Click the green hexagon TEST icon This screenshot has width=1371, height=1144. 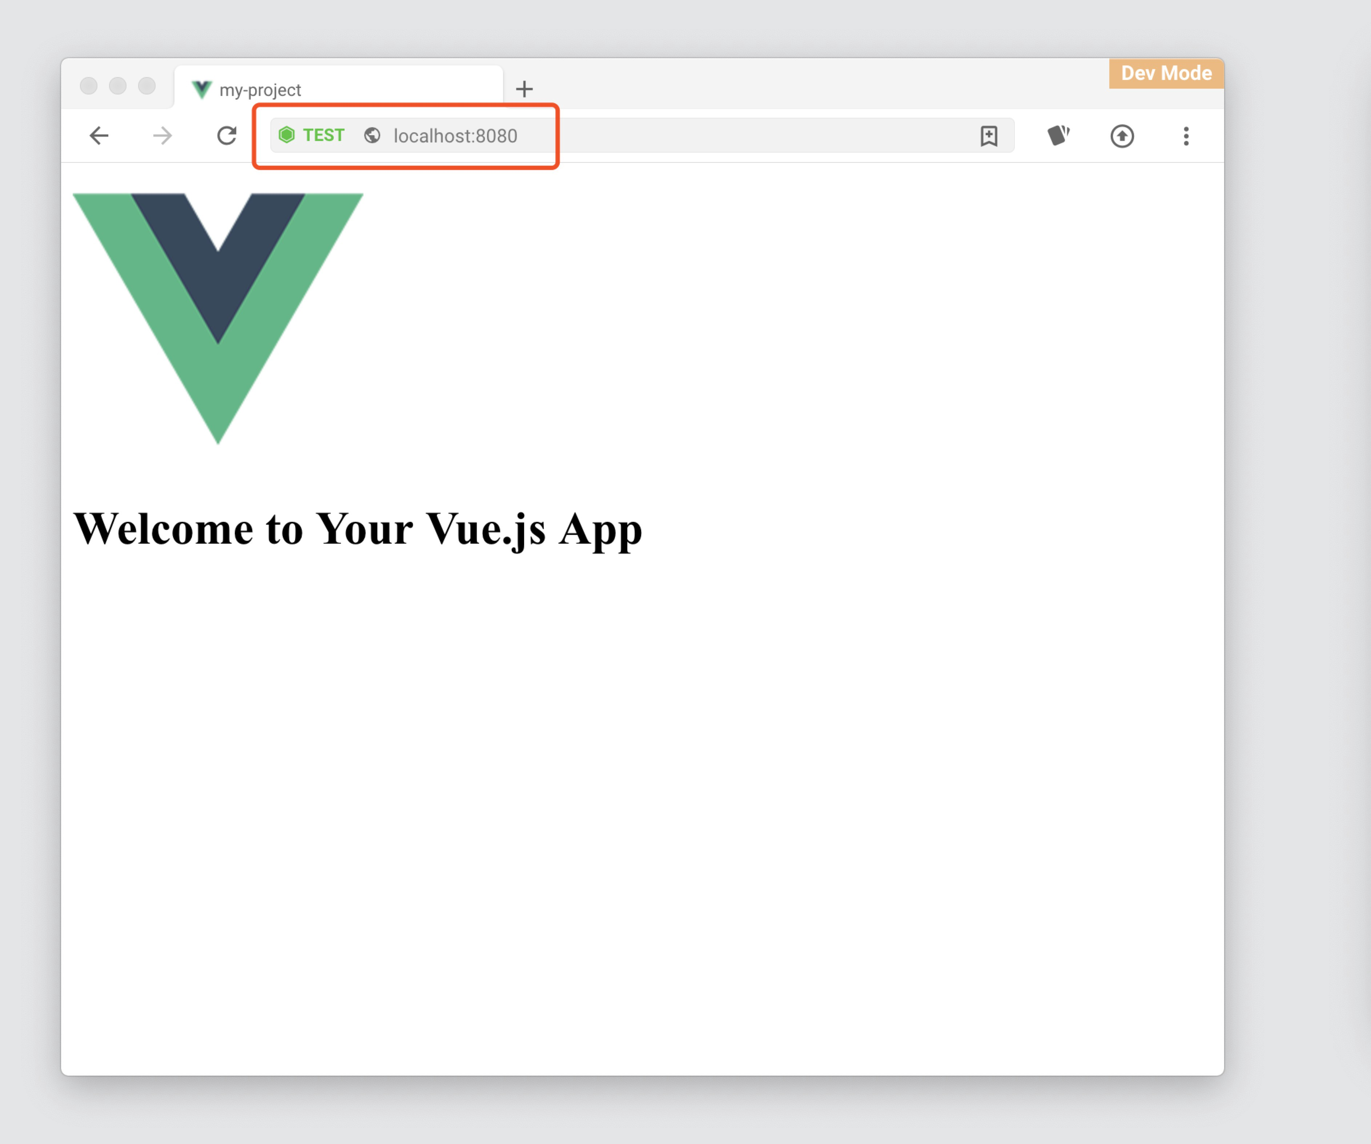point(287,135)
